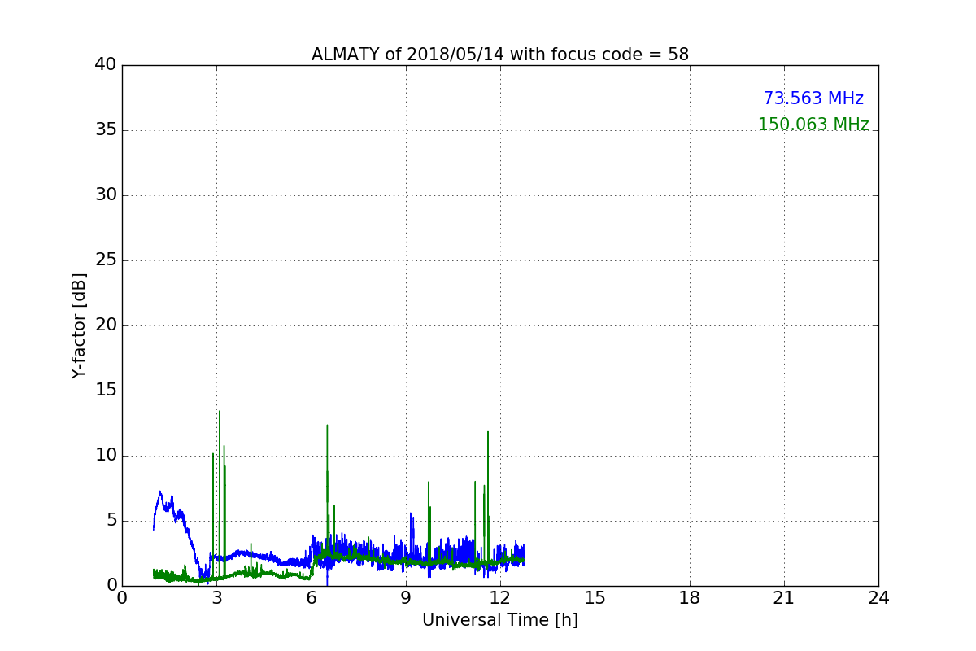Click x-axis tick label 15
The image size is (976, 651).
click(595, 598)
